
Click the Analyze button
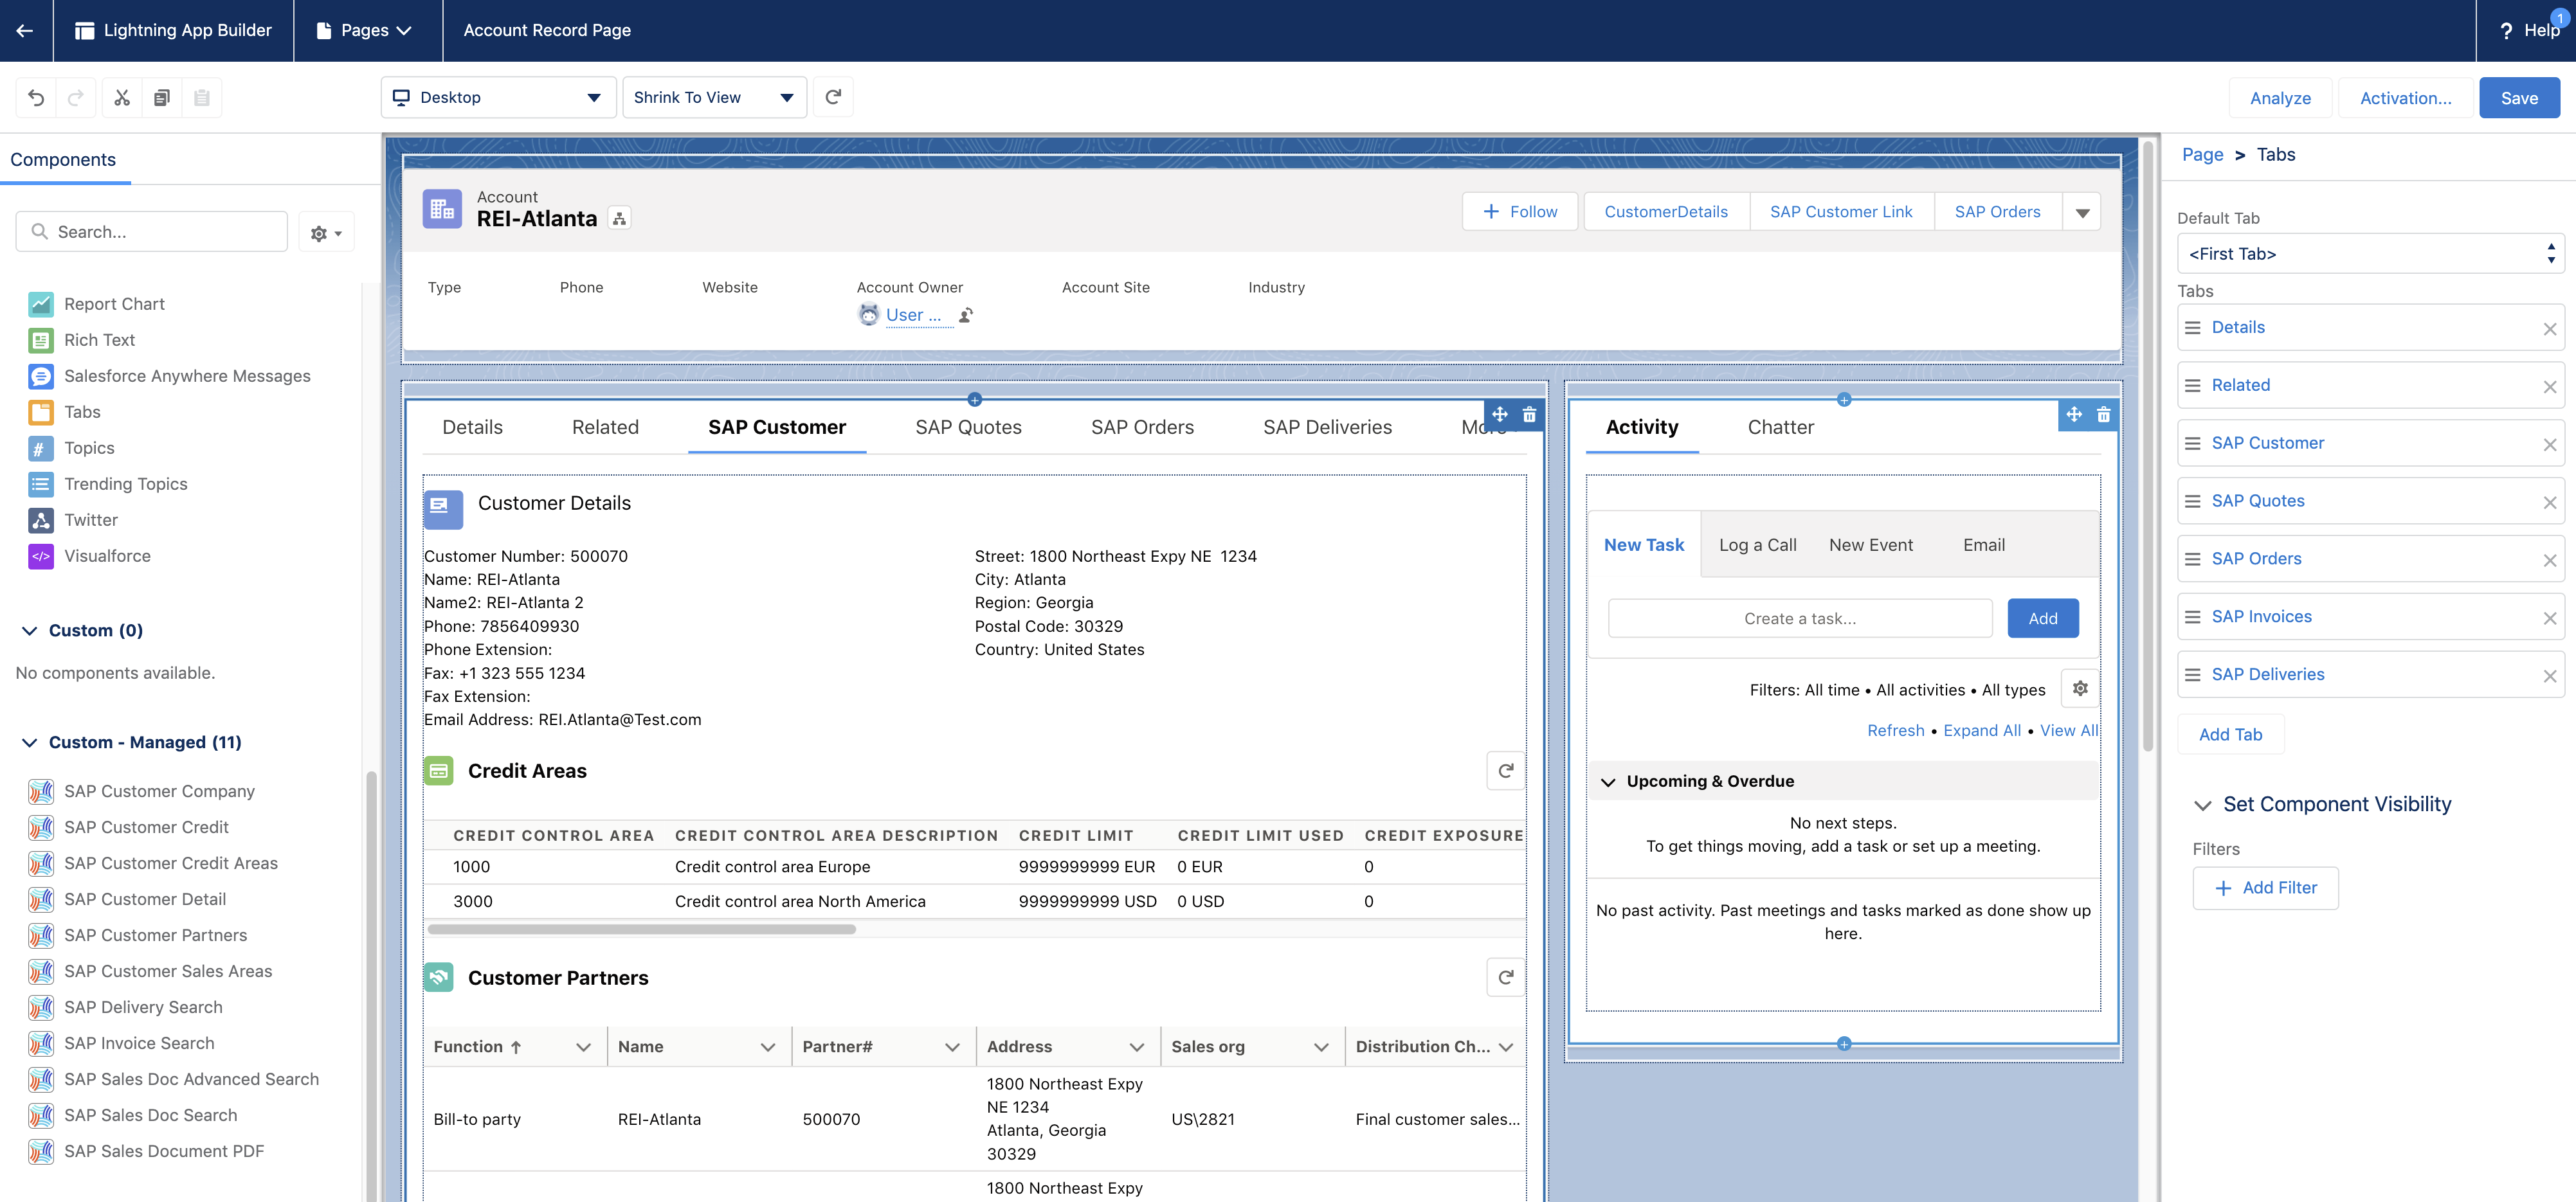pyautogui.click(x=2280, y=98)
